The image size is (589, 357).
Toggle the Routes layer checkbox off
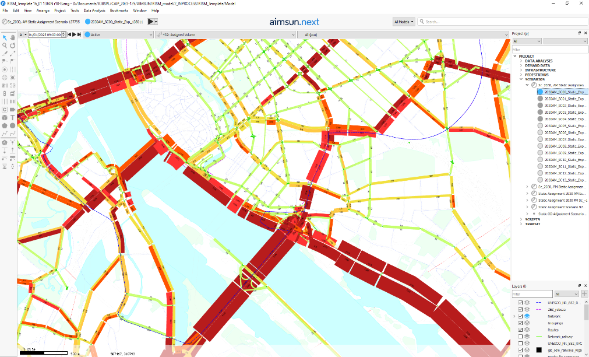(x=520, y=330)
